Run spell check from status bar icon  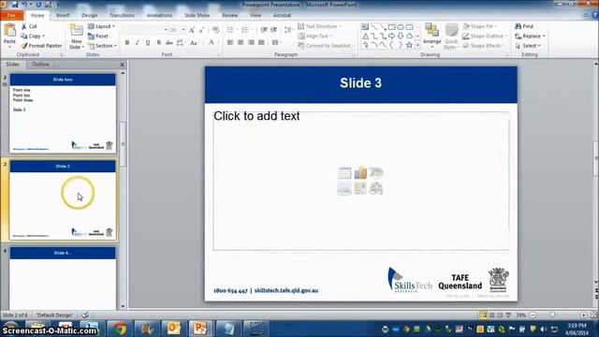click(x=85, y=315)
